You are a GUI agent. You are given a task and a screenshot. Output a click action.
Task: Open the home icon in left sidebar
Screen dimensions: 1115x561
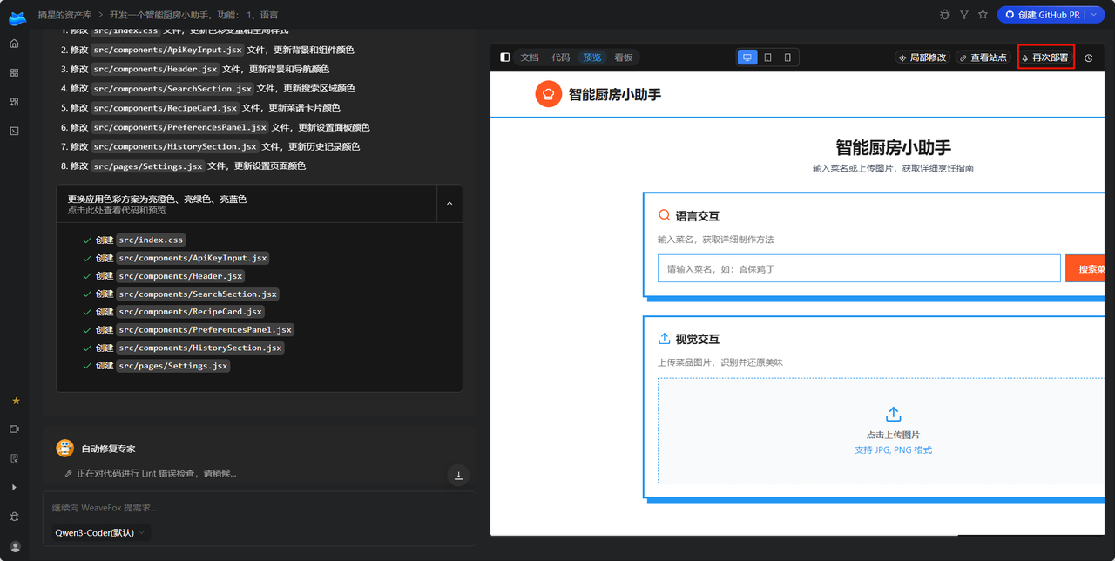point(14,44)
